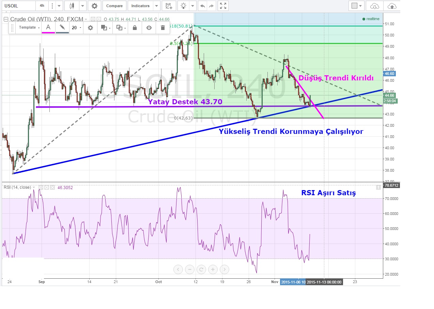Toggle the lock on the selected drawing
The height and width of the screenshot is (309, 434).
point(135,28)
